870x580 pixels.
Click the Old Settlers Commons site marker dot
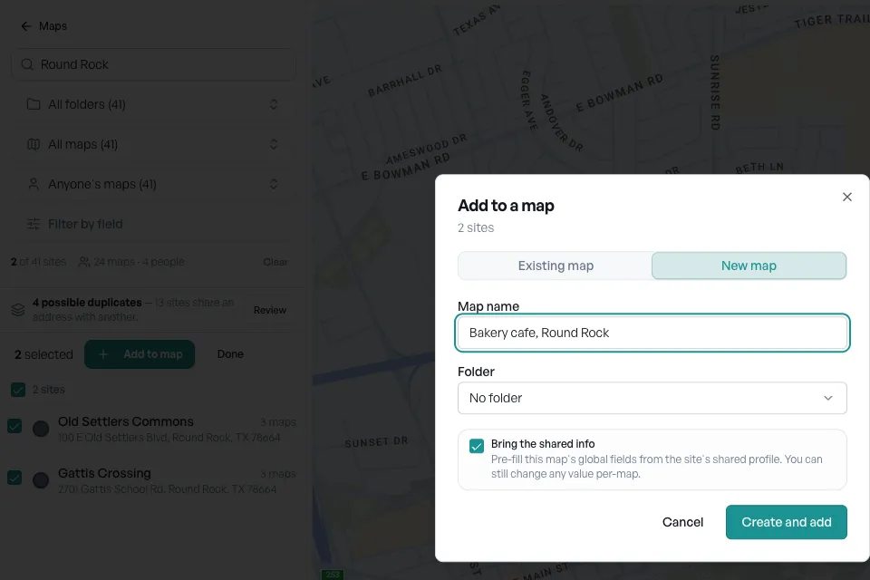tap(41, 429)
